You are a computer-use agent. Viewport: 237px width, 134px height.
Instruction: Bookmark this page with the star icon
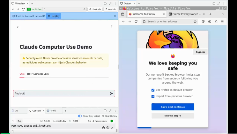click(195, 21)
